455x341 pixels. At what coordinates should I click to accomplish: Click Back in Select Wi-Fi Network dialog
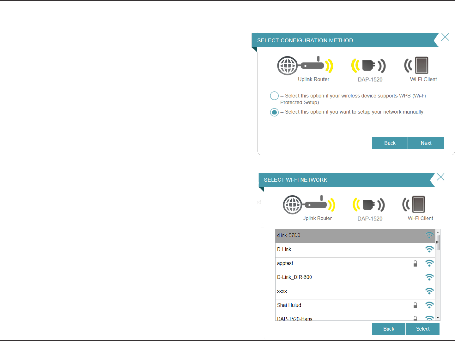[x=389, y=329]
